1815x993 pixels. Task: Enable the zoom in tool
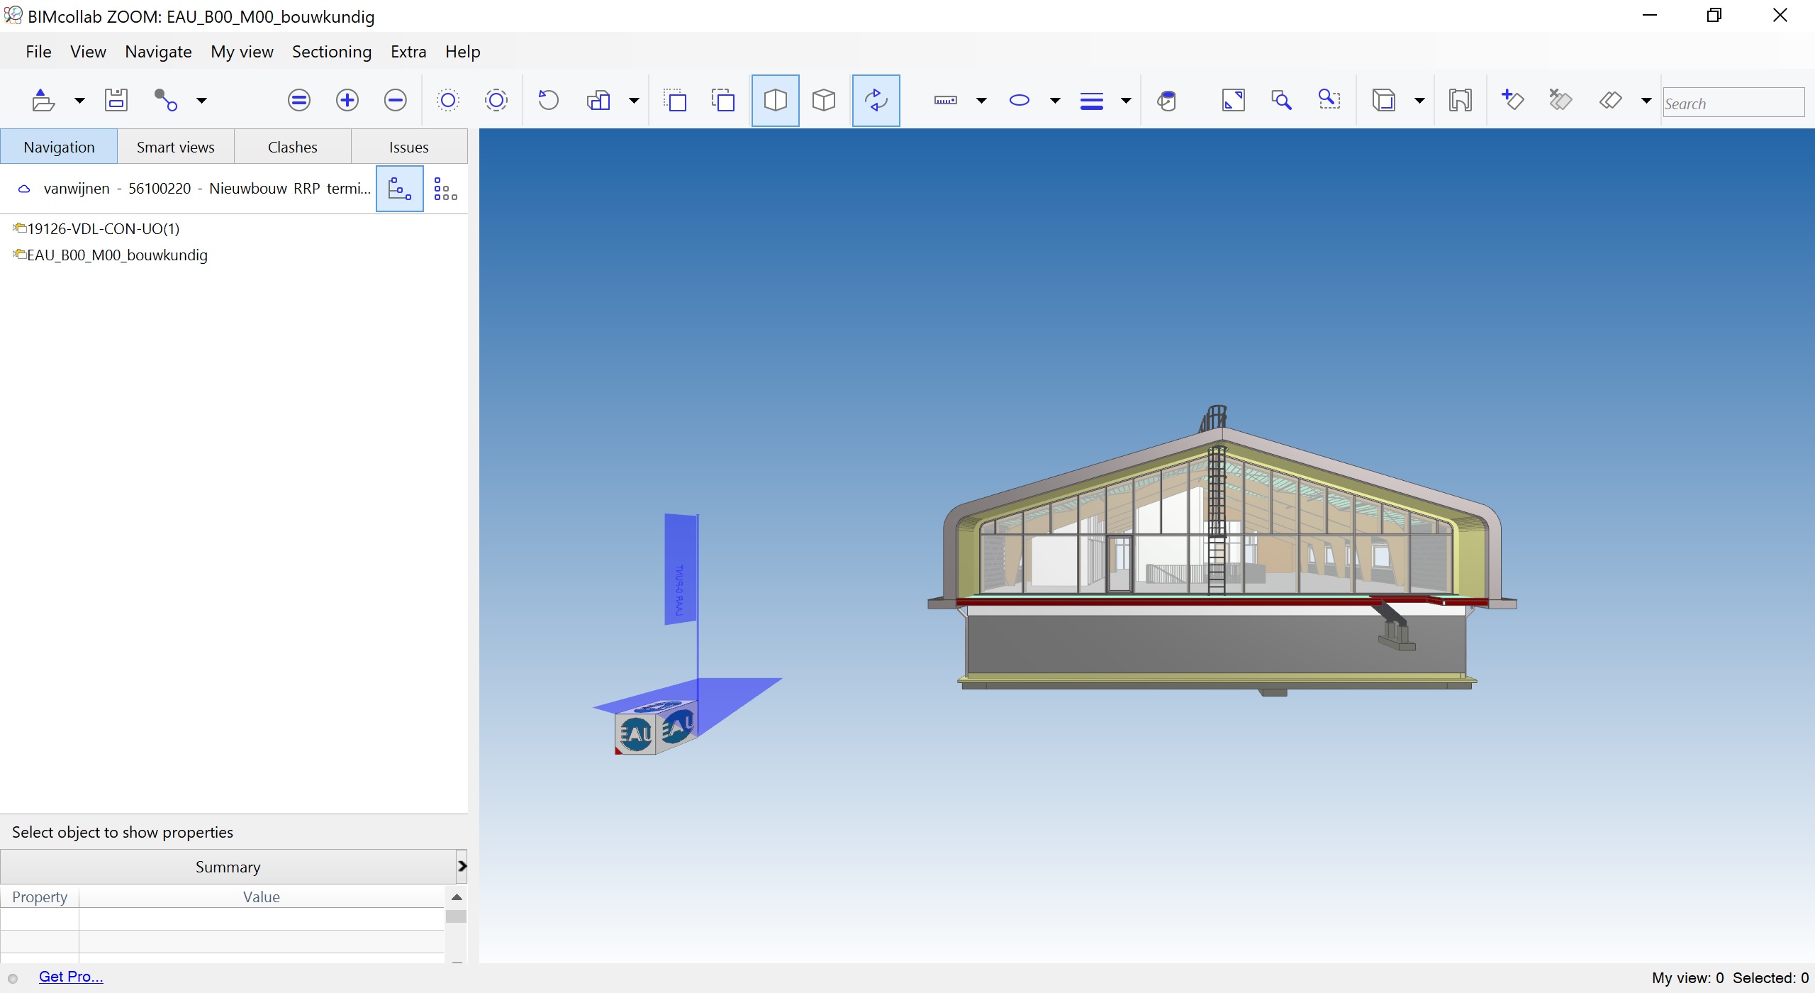[x=347, y=100]
